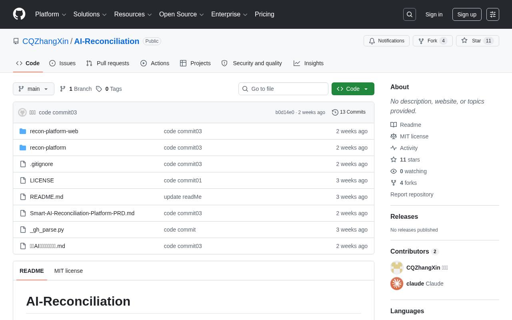Click the _gh_parse.py file icon
Screen dimensions: 512x320
23,230
